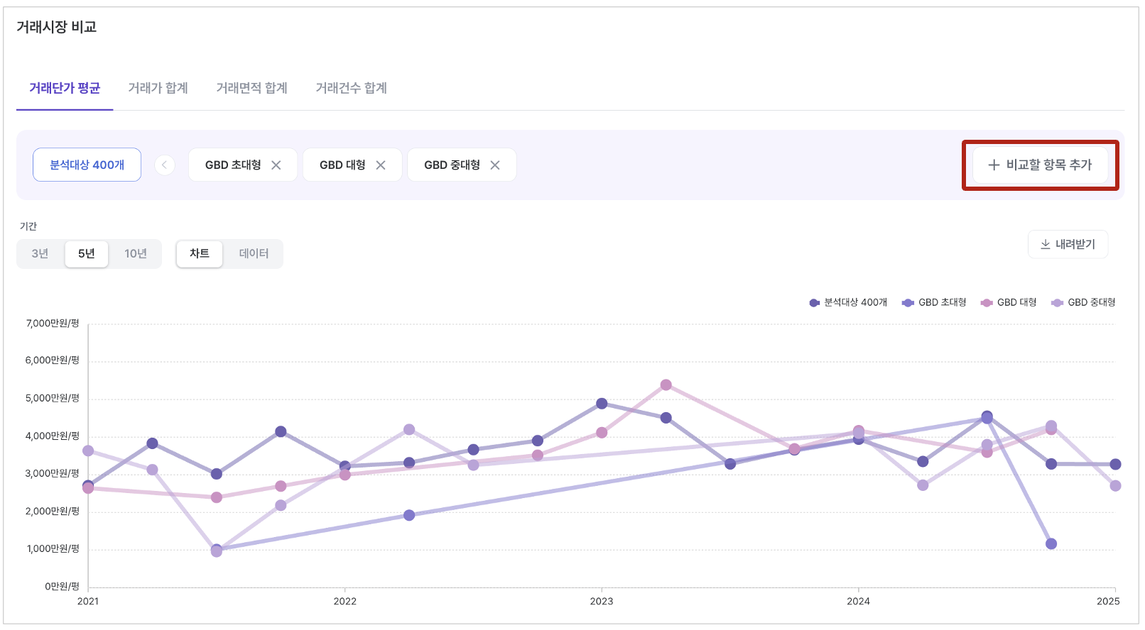Open the 거래가 합계 tab

(x=158, y=88)
